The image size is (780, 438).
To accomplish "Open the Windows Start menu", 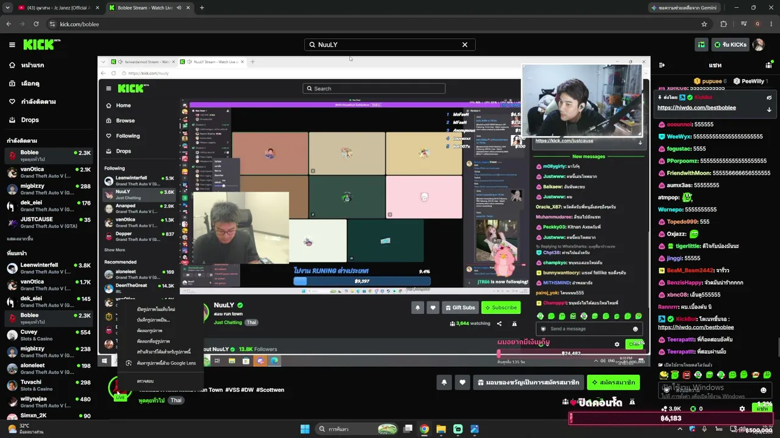I will click(305, 429).
